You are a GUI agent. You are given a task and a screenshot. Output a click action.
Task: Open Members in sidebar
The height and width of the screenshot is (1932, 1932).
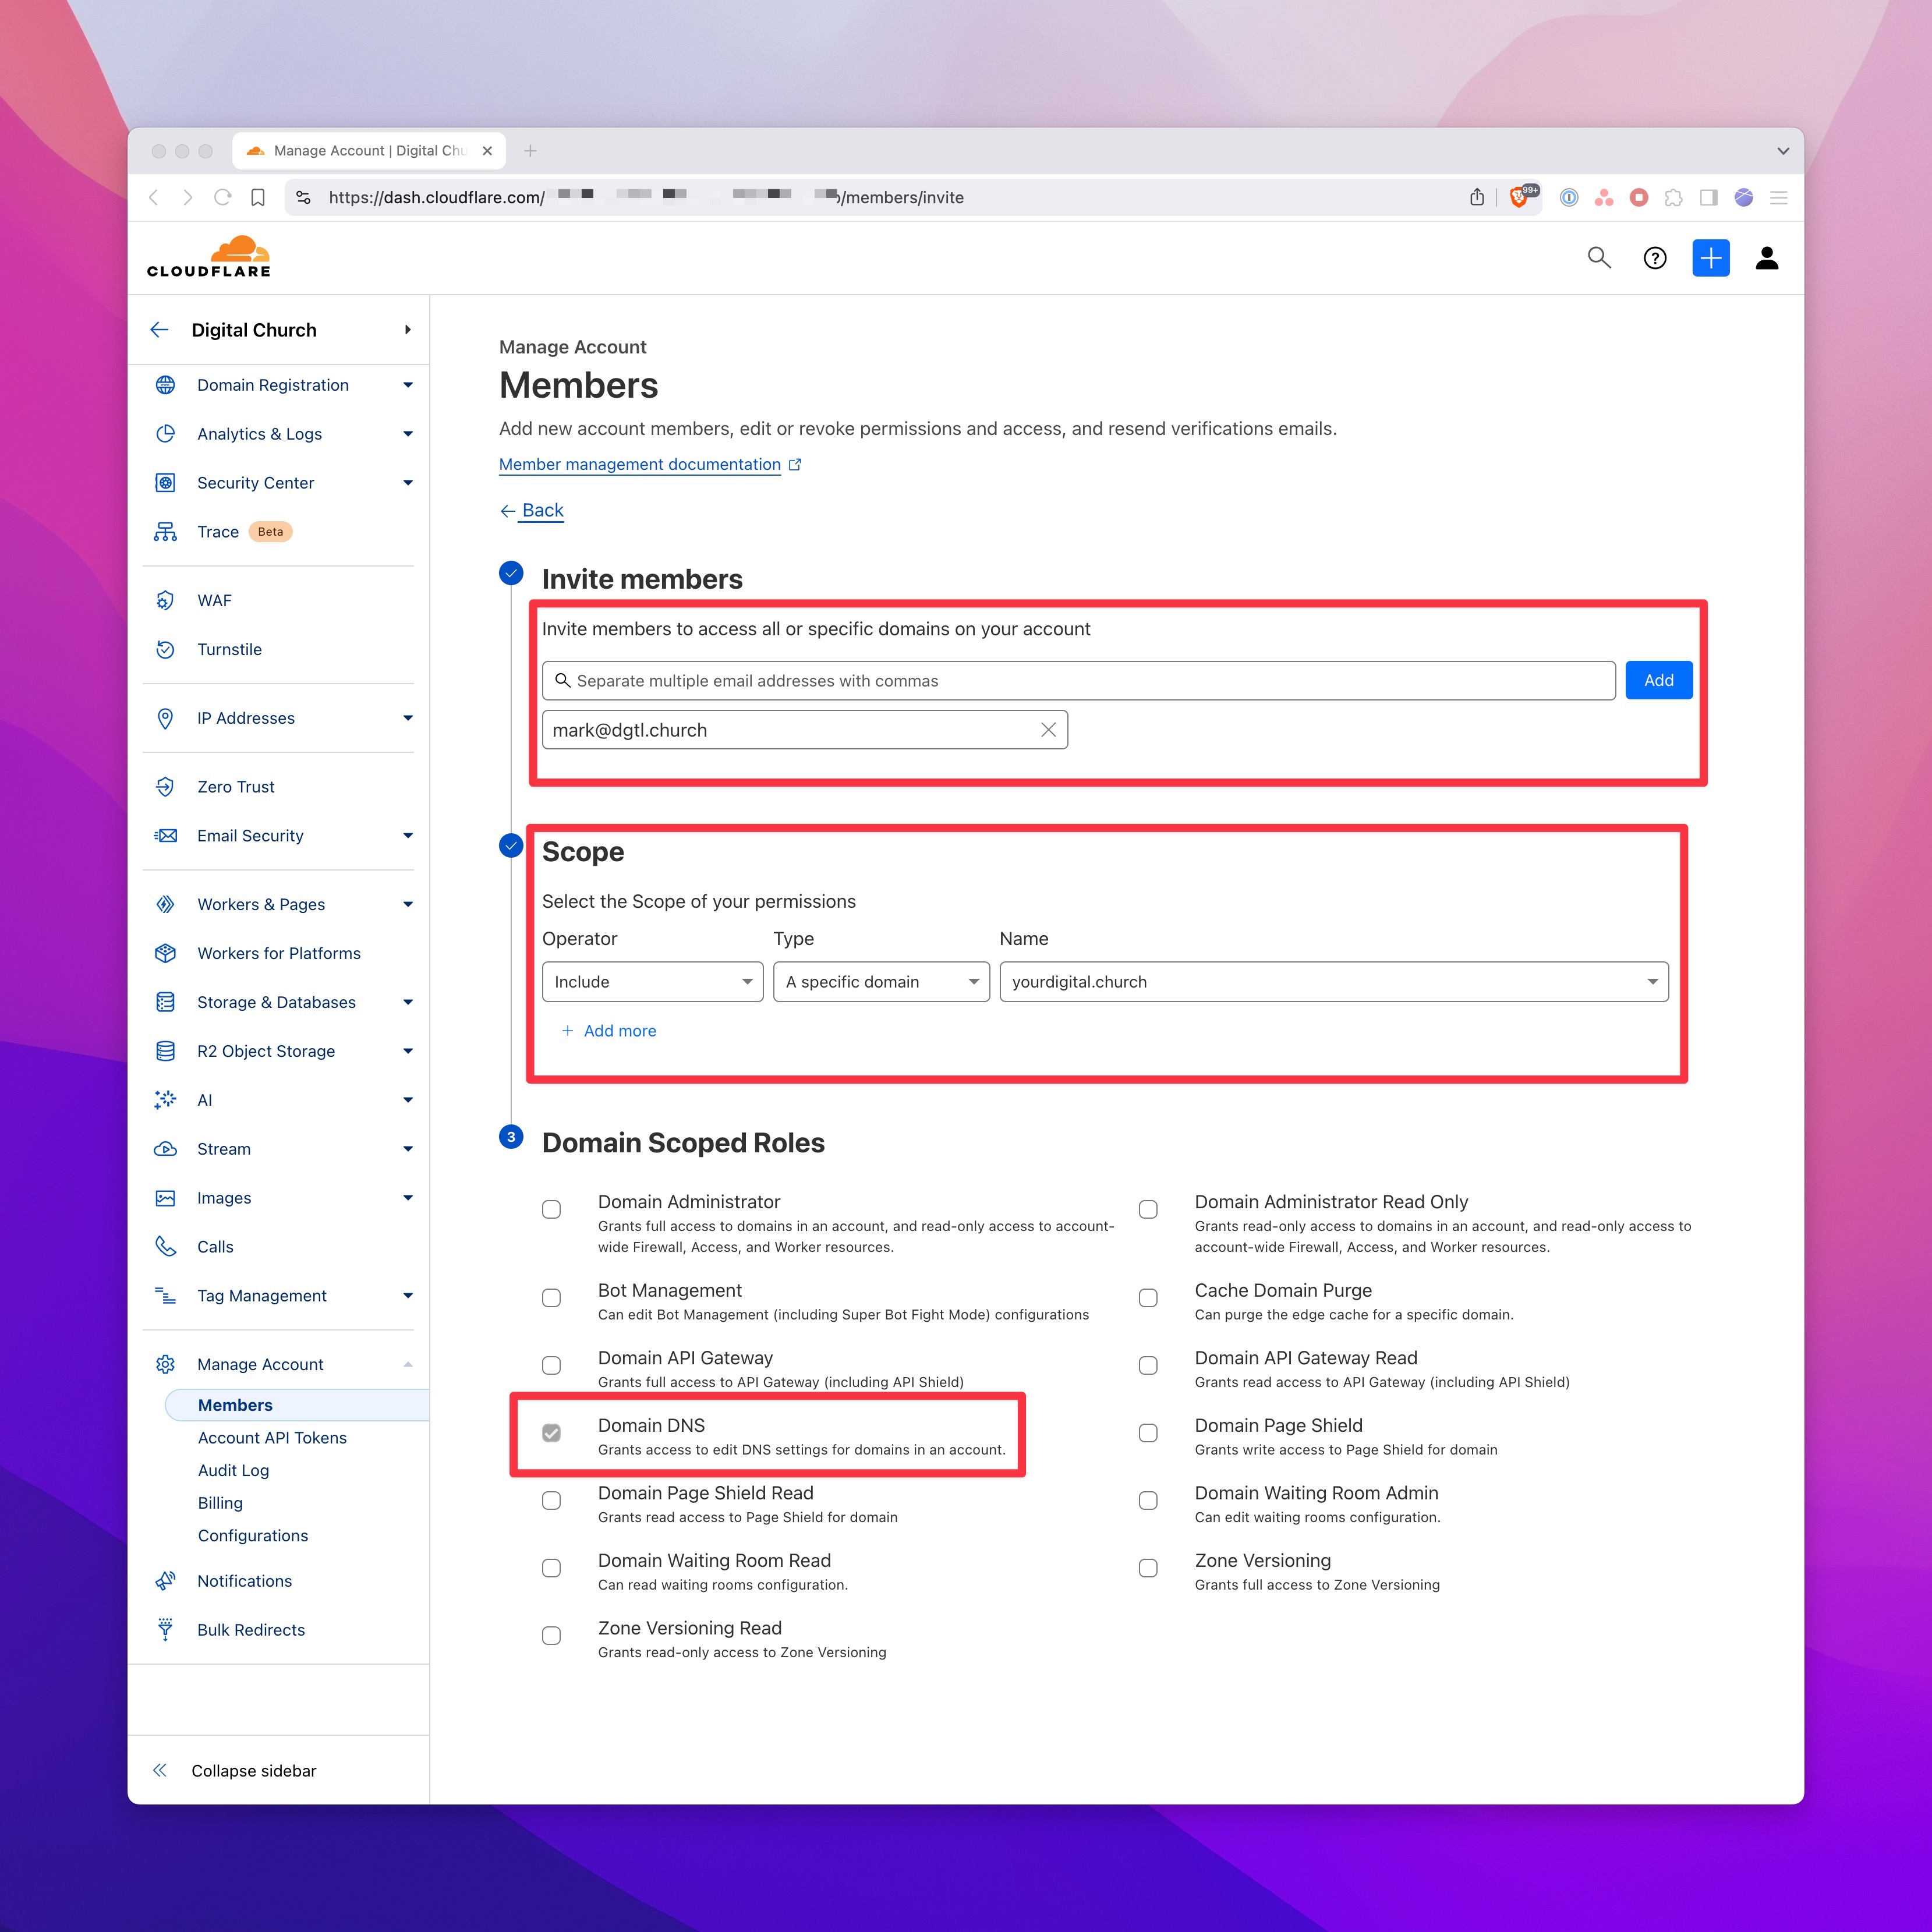pyautogui.click(x=296, y=1405)
